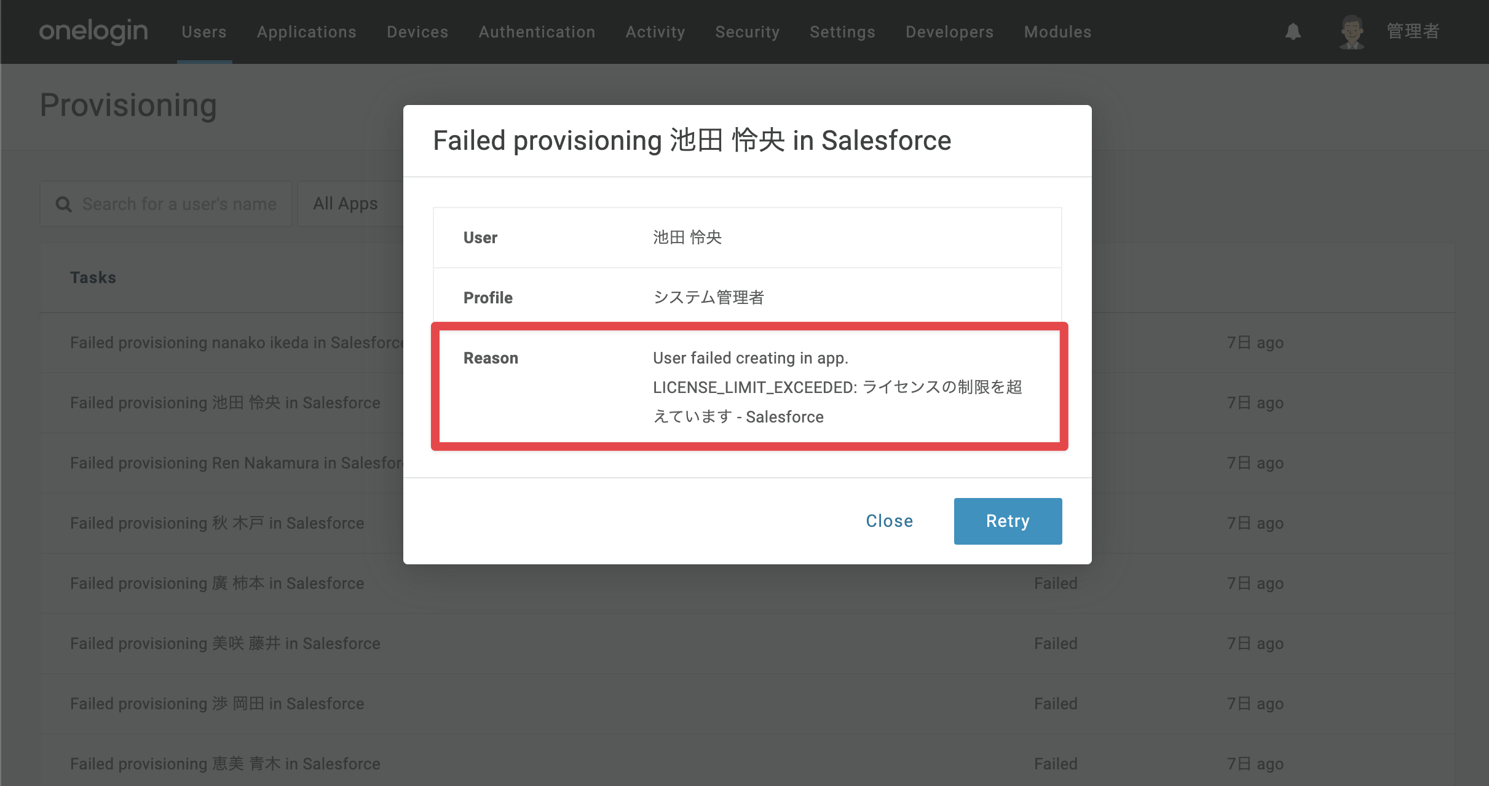Open the Applications menu
The height and width of the screenshot is (786, 1489).
[x=307, y=32]
